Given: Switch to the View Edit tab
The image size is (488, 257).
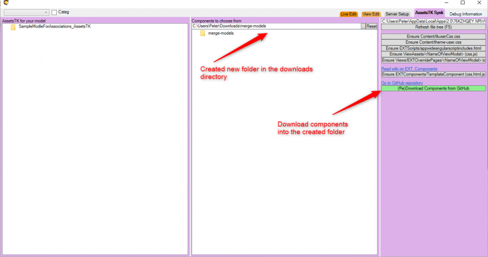Looking at the screenshot, I should [x=371, y=14].
